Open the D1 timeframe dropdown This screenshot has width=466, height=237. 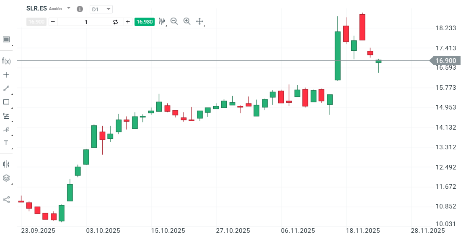point(101,9)
